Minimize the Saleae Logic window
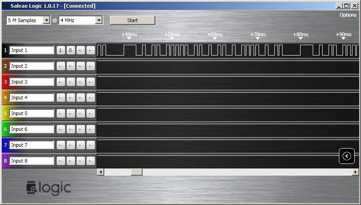This screenshot has height=205, width=361. coord(339,6)
